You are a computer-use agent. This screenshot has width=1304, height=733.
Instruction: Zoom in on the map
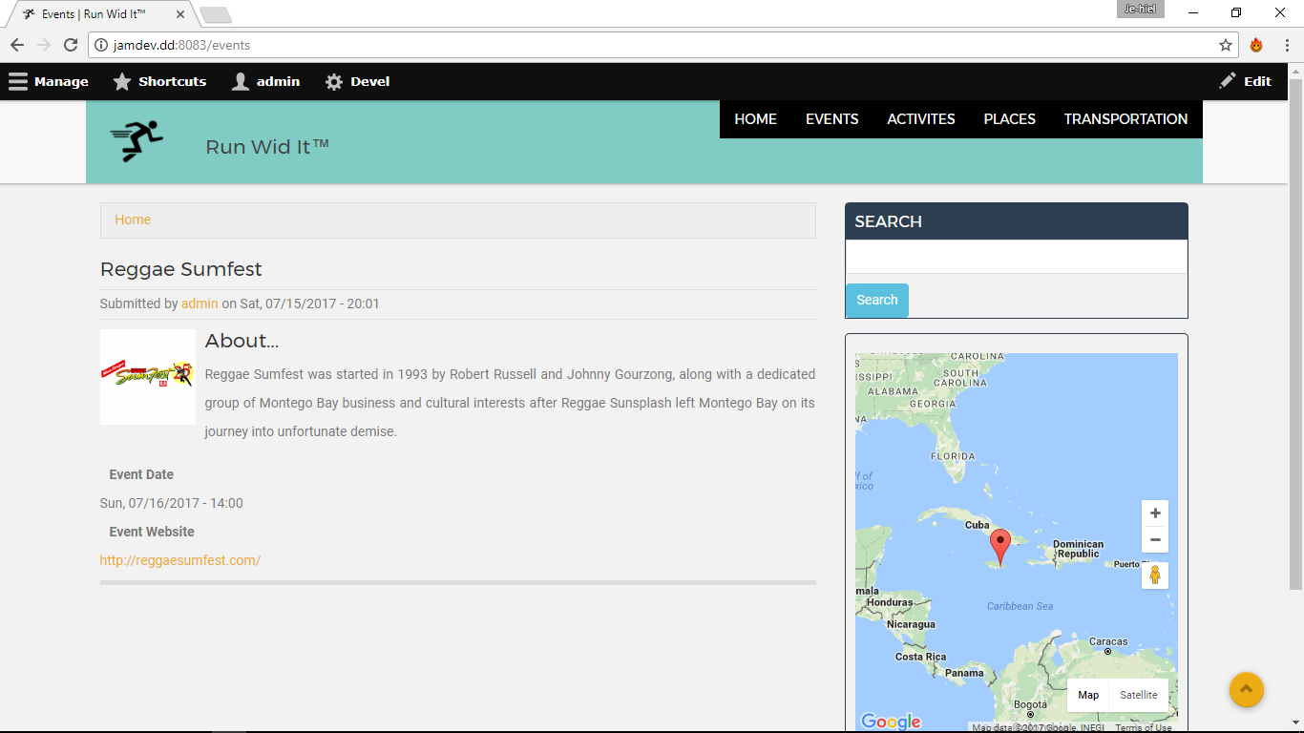[x=1155, y=513]
